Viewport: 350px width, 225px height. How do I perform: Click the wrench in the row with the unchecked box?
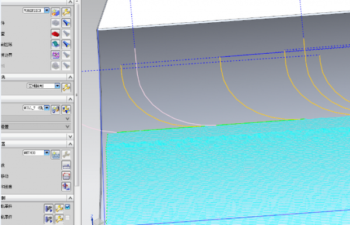point(59,219)
